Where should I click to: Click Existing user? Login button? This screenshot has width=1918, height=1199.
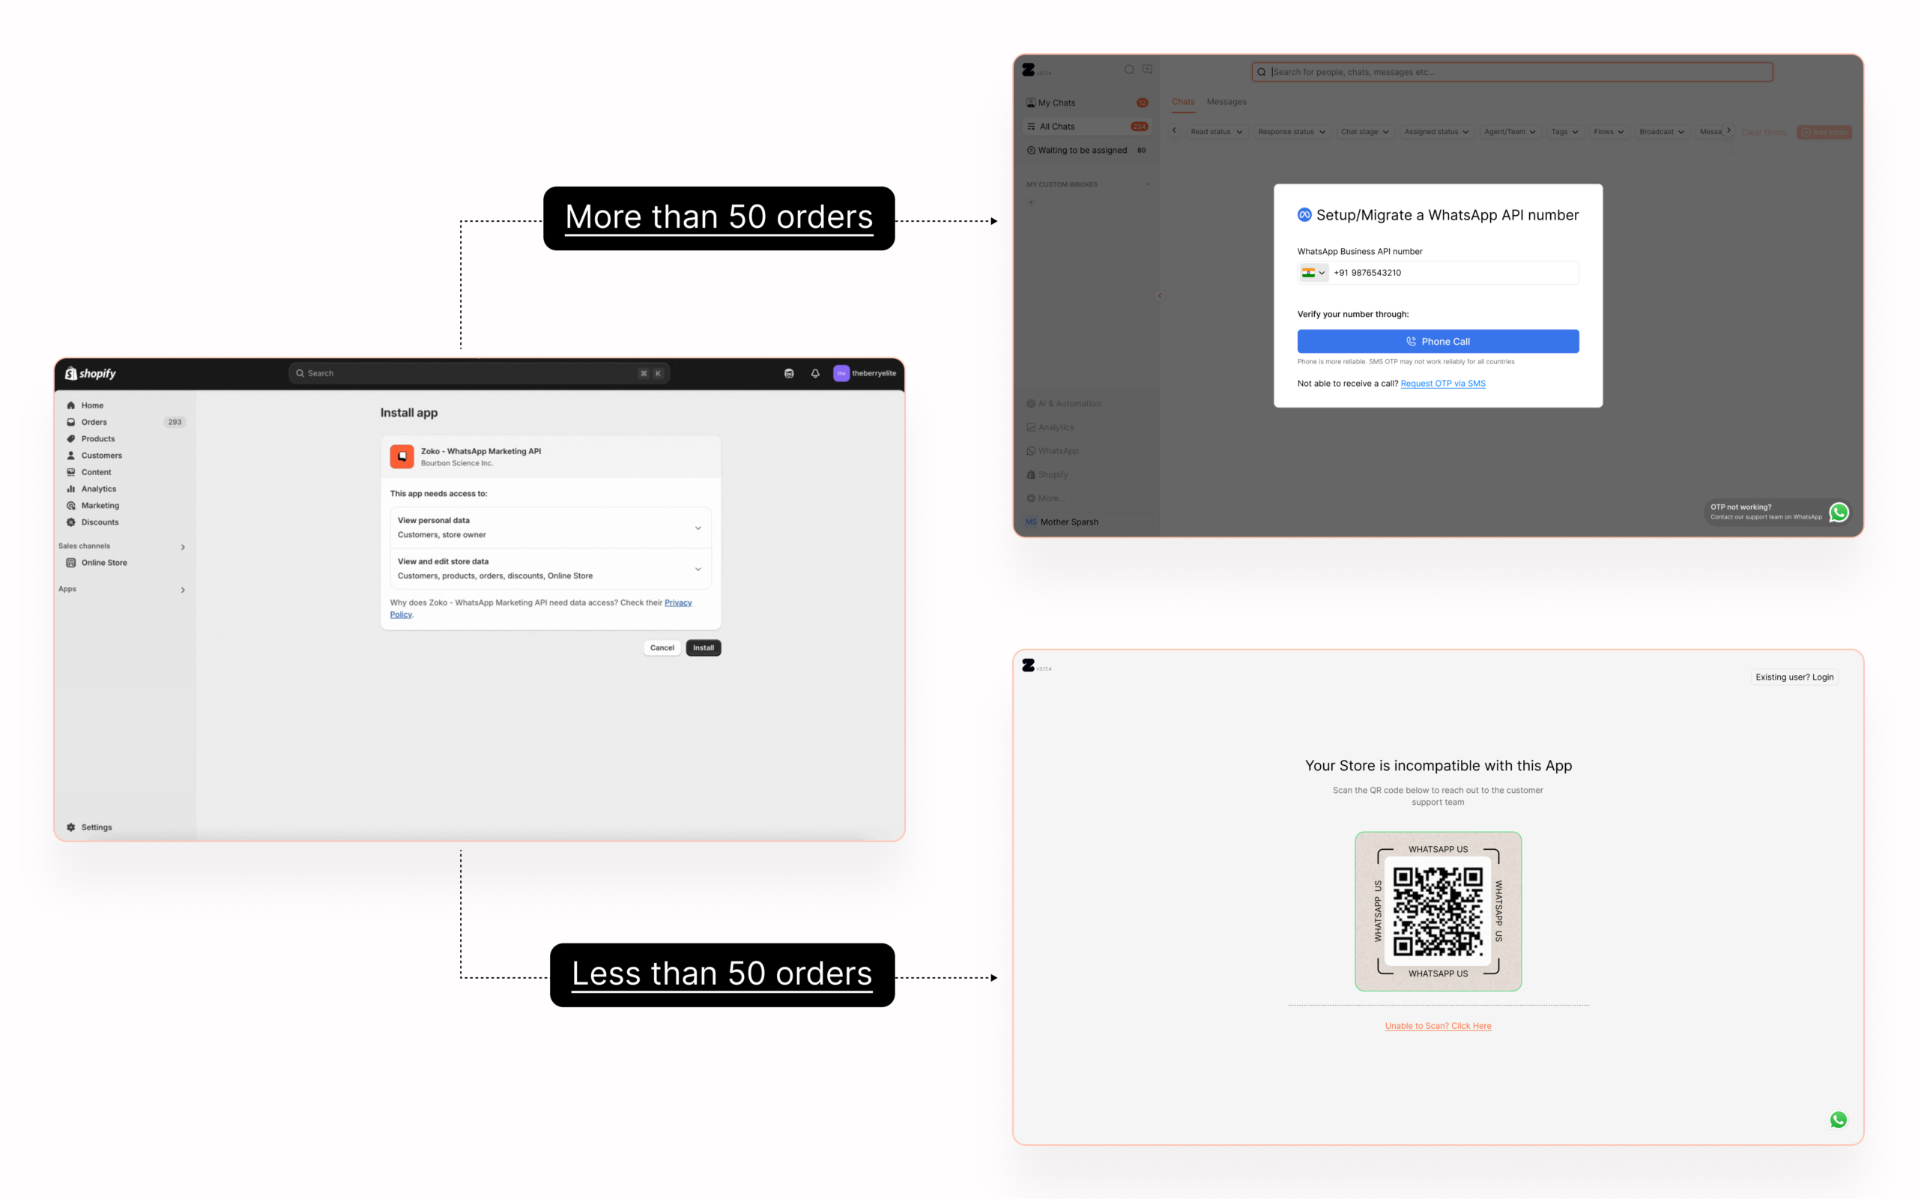point(1794,677)
